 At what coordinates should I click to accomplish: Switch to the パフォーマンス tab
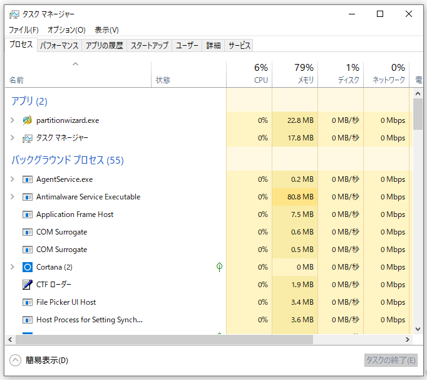point(59,46)
